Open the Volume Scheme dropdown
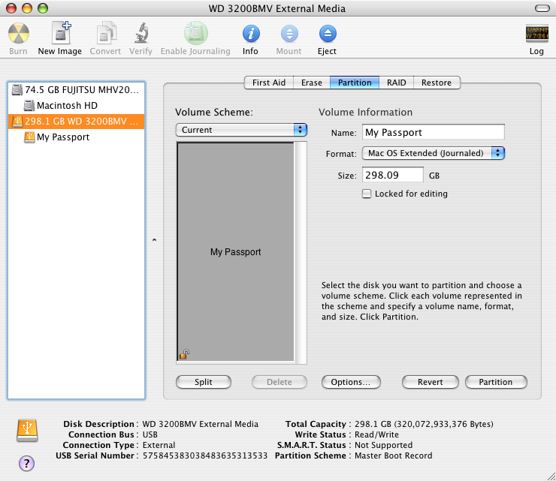The width and height of the screenshot is (556, 481). tap(241, 130)
